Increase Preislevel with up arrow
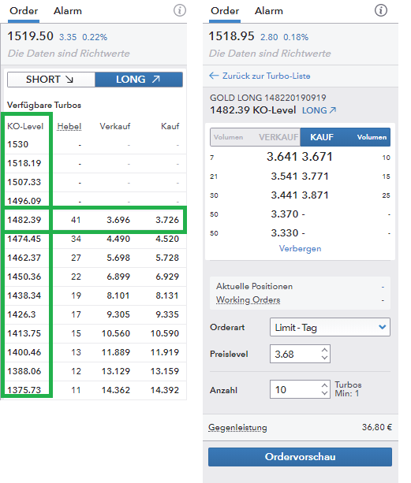The width and height of the screenshot is (411, 483). 324,350
